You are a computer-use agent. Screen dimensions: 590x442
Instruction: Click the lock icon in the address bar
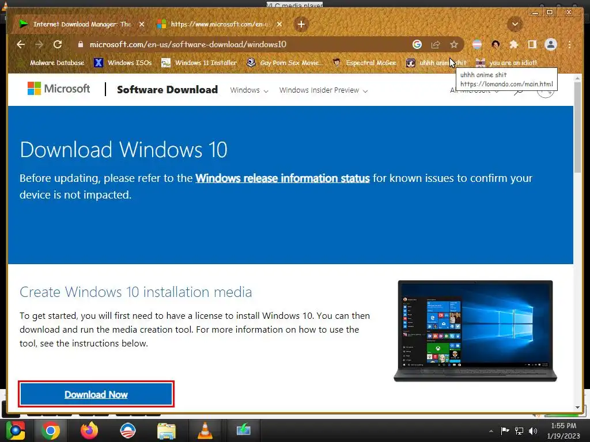coord(80,44)
